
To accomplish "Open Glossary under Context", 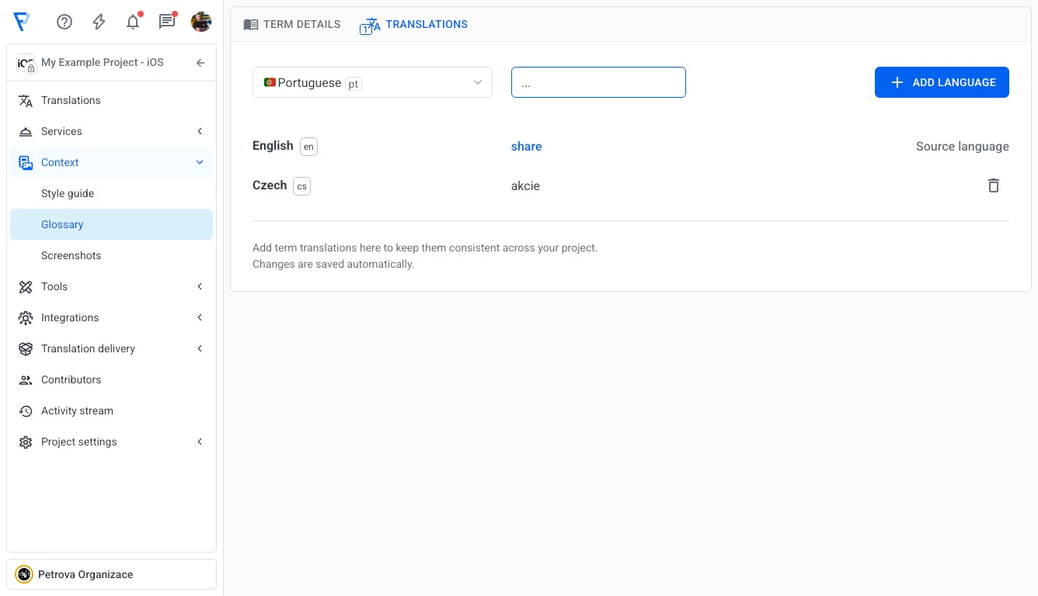I will 62,224.
